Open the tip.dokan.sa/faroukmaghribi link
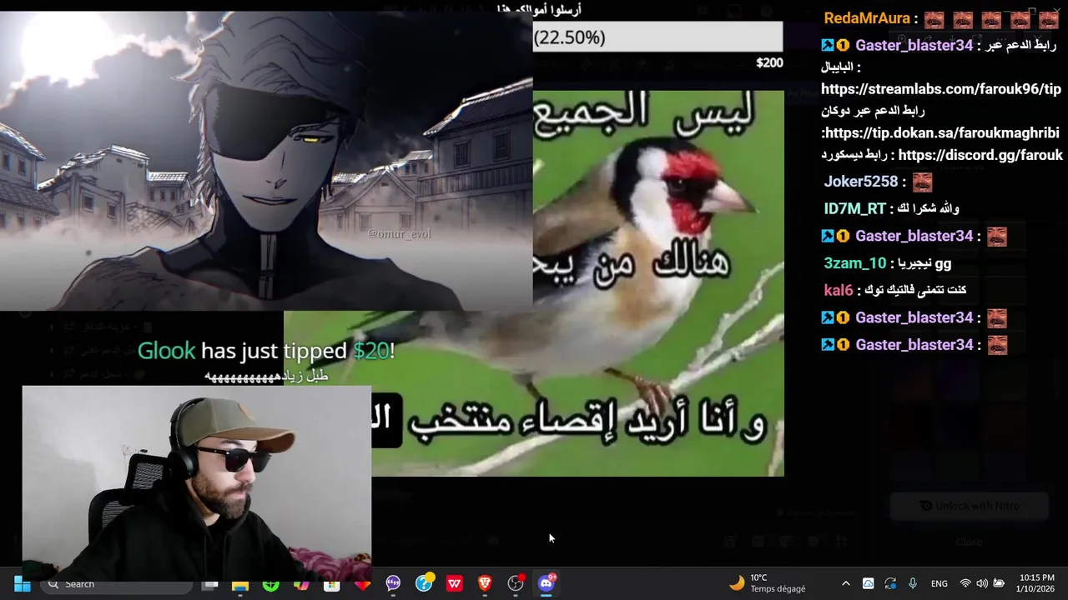Screen dimensions: 1068x600 [943, 132]
